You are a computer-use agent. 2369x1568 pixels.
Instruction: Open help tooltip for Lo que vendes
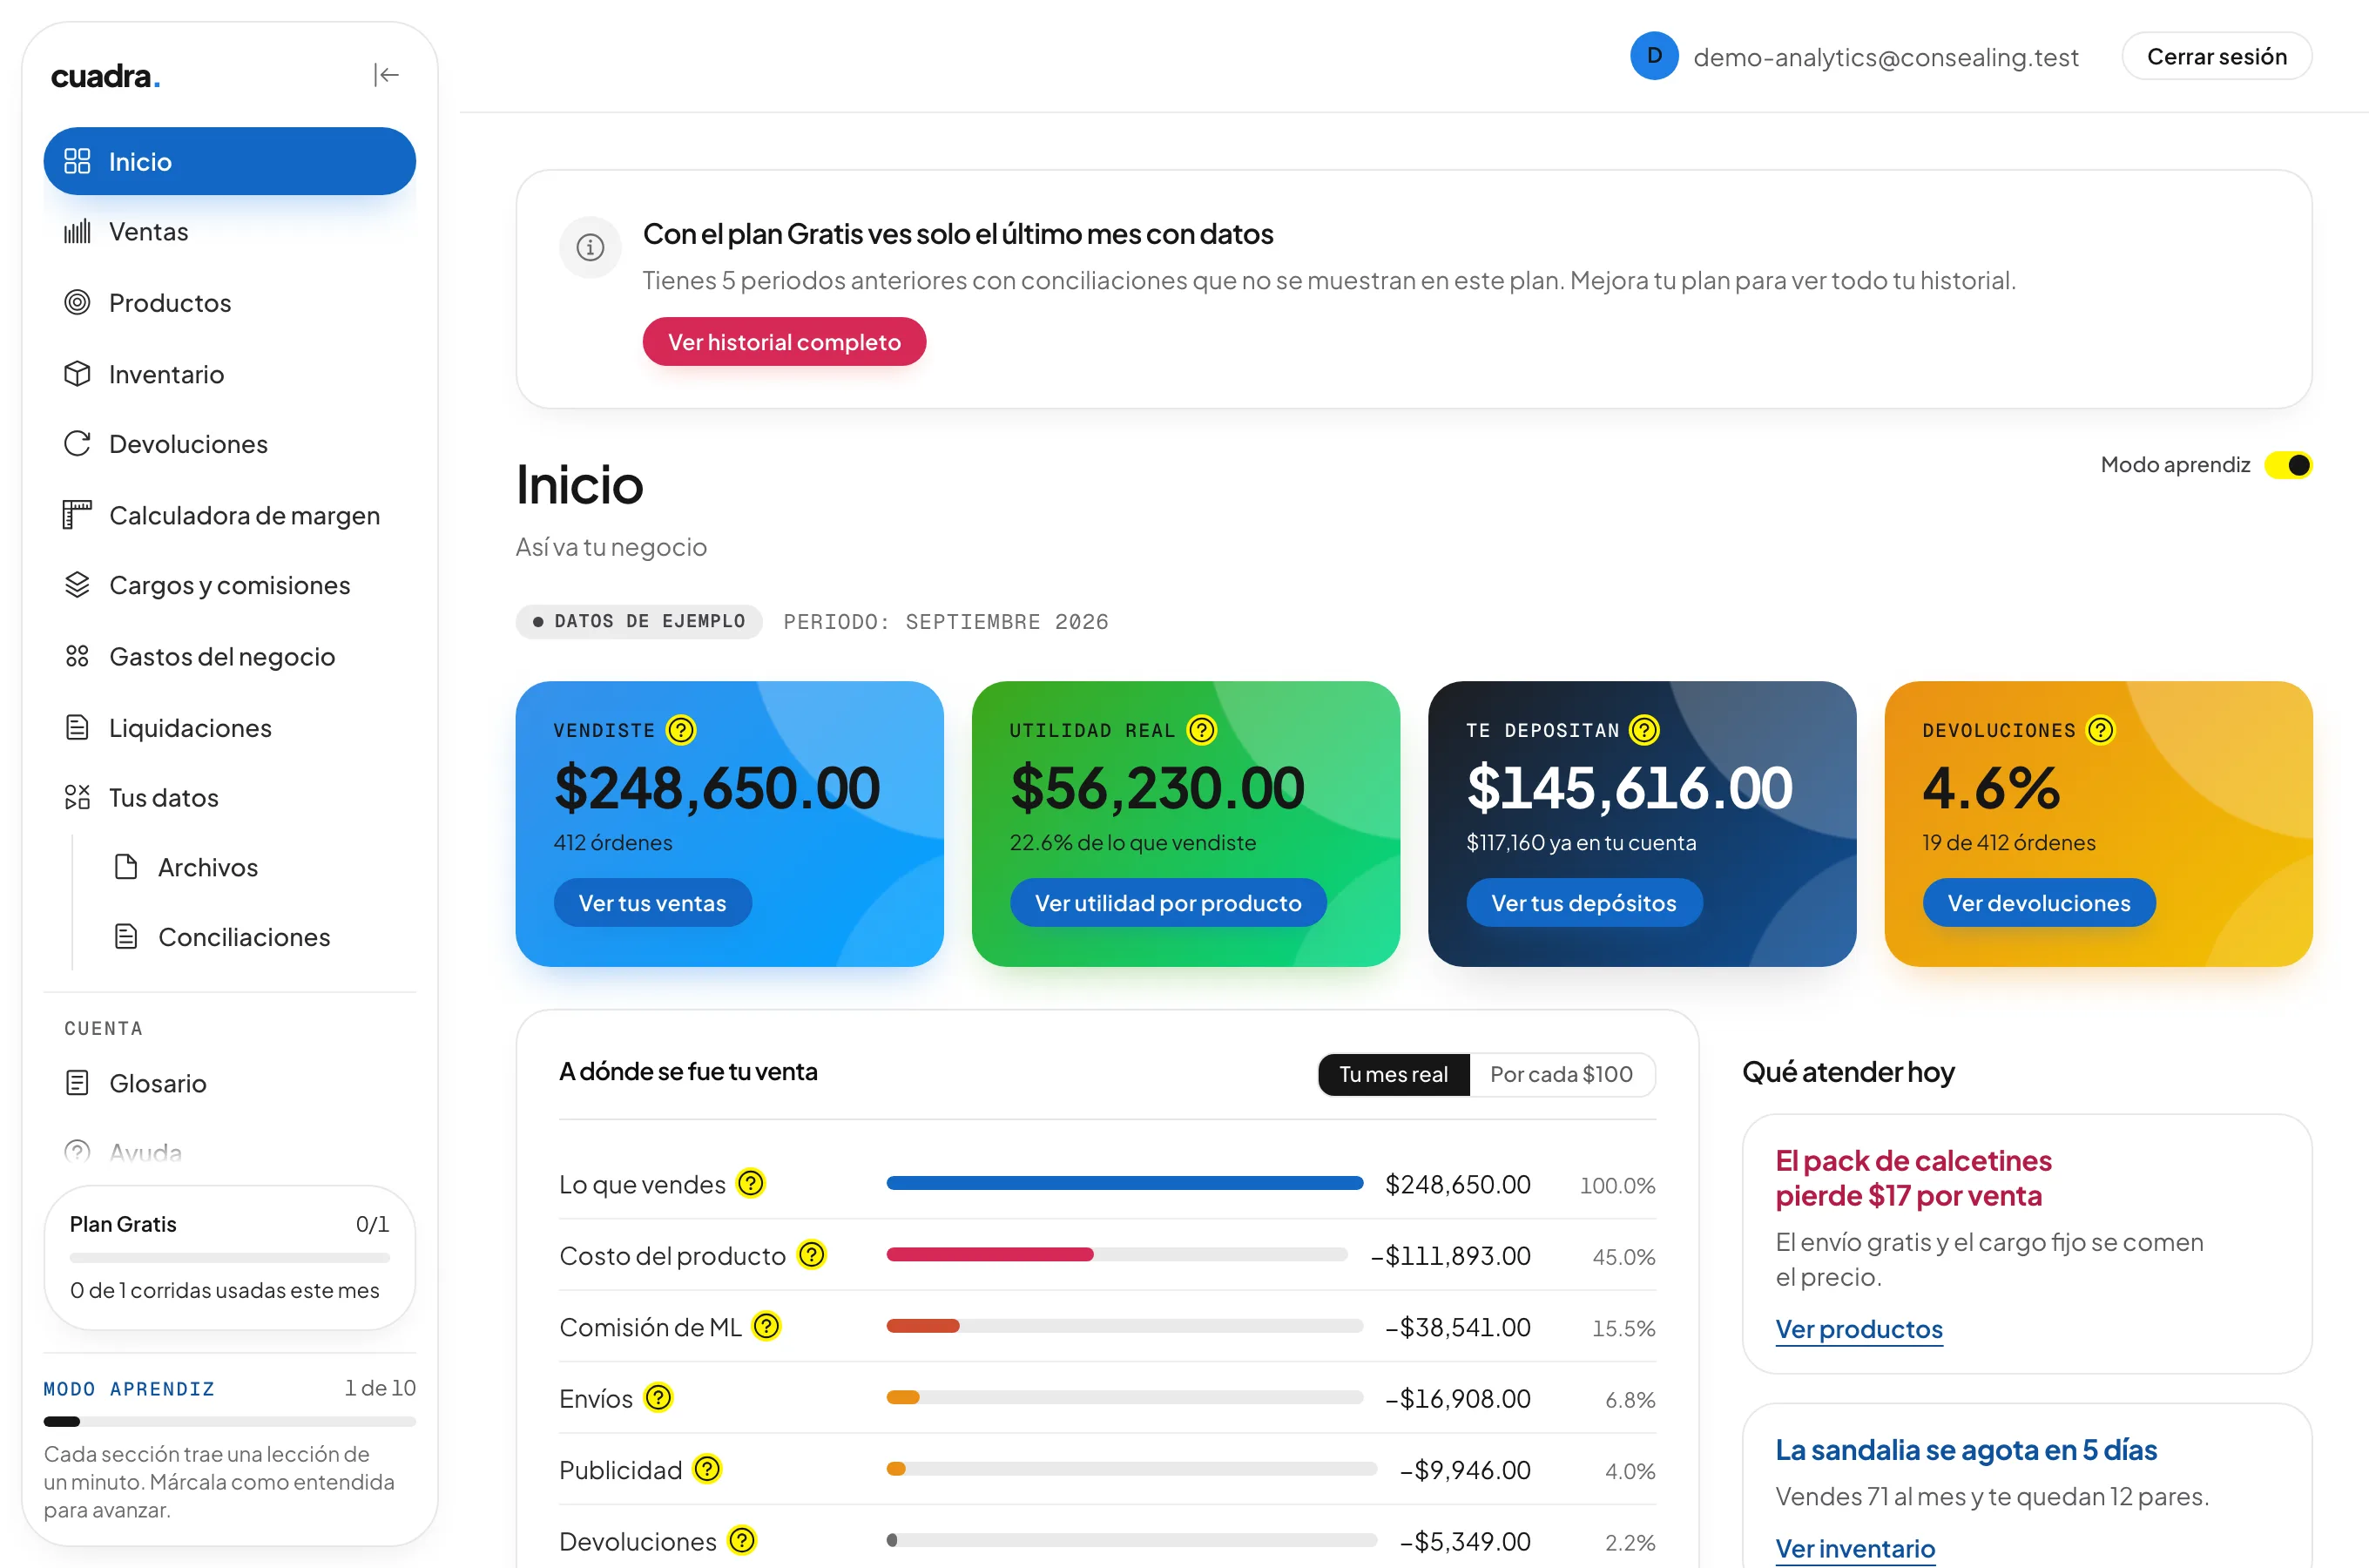[751, 1184]
